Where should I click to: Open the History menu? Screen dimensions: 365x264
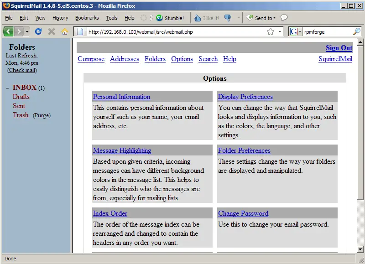tap(60, 18)
